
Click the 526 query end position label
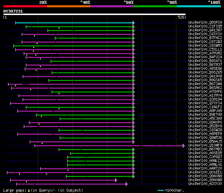click(181, 17)
